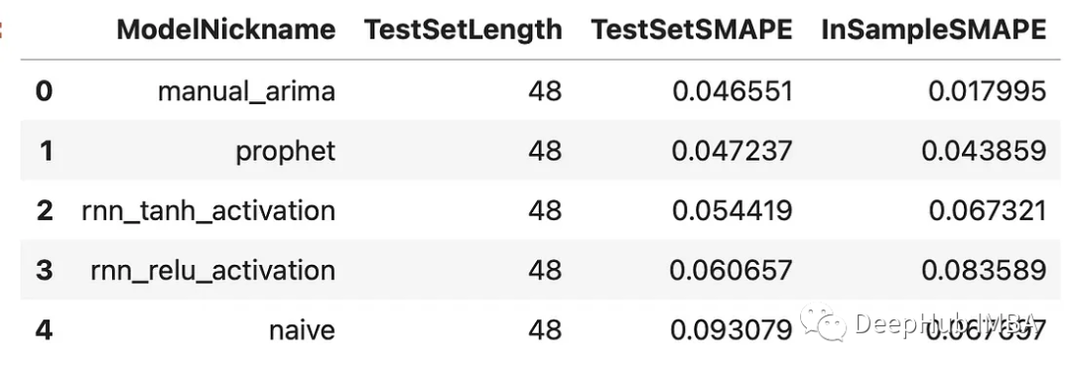Select the manual_arima model name cell
Screen dimensions: 1072x373
(247, 91)
